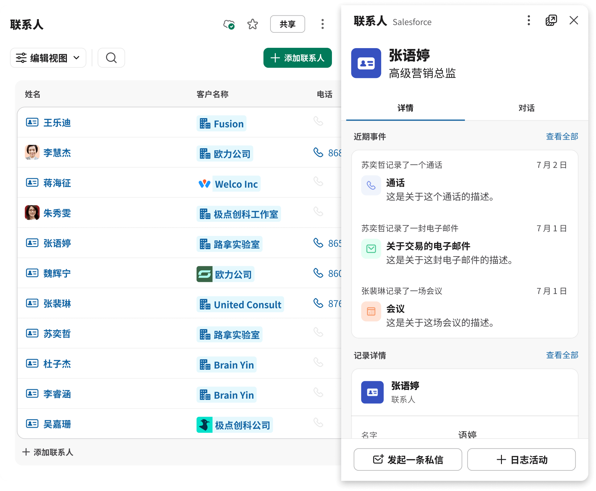The height and width of the screenshot is (491, 596).
Task: Open the 编辑视图 dropdown
Action: click(48, 58)
